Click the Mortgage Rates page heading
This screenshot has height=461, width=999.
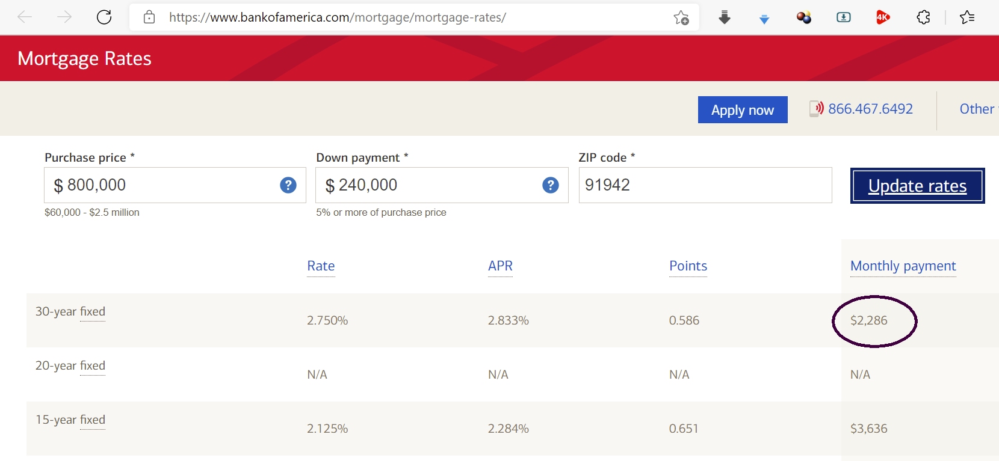click(x=84, y=59)
